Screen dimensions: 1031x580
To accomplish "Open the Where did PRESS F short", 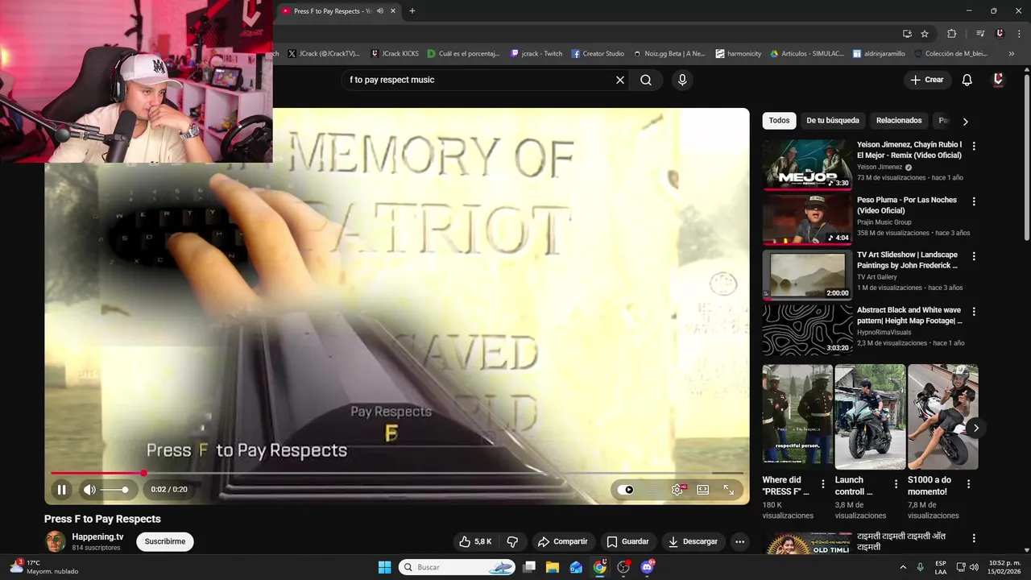I will pyautogui.click(x=797, y=417).
